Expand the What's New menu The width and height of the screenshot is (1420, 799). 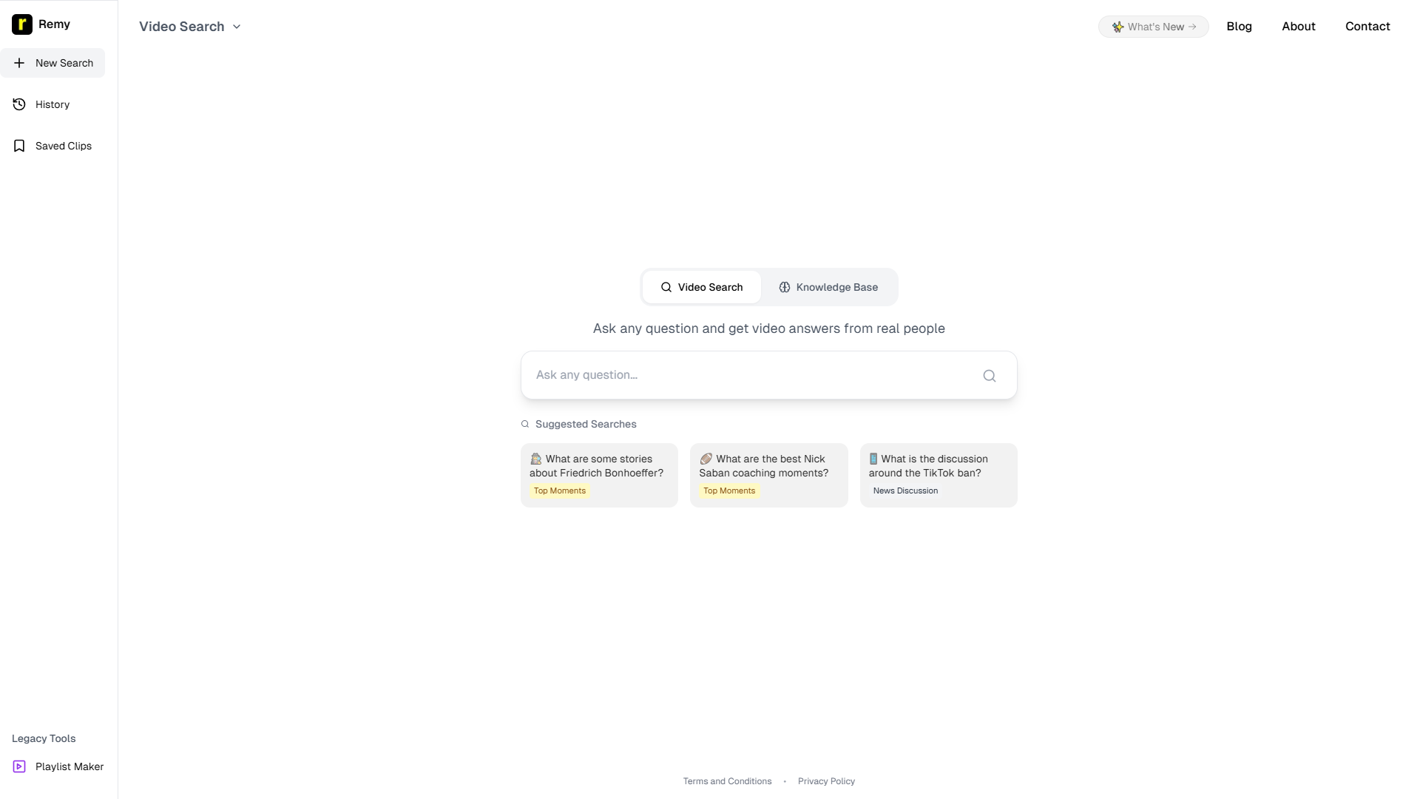click(1154, 27)
